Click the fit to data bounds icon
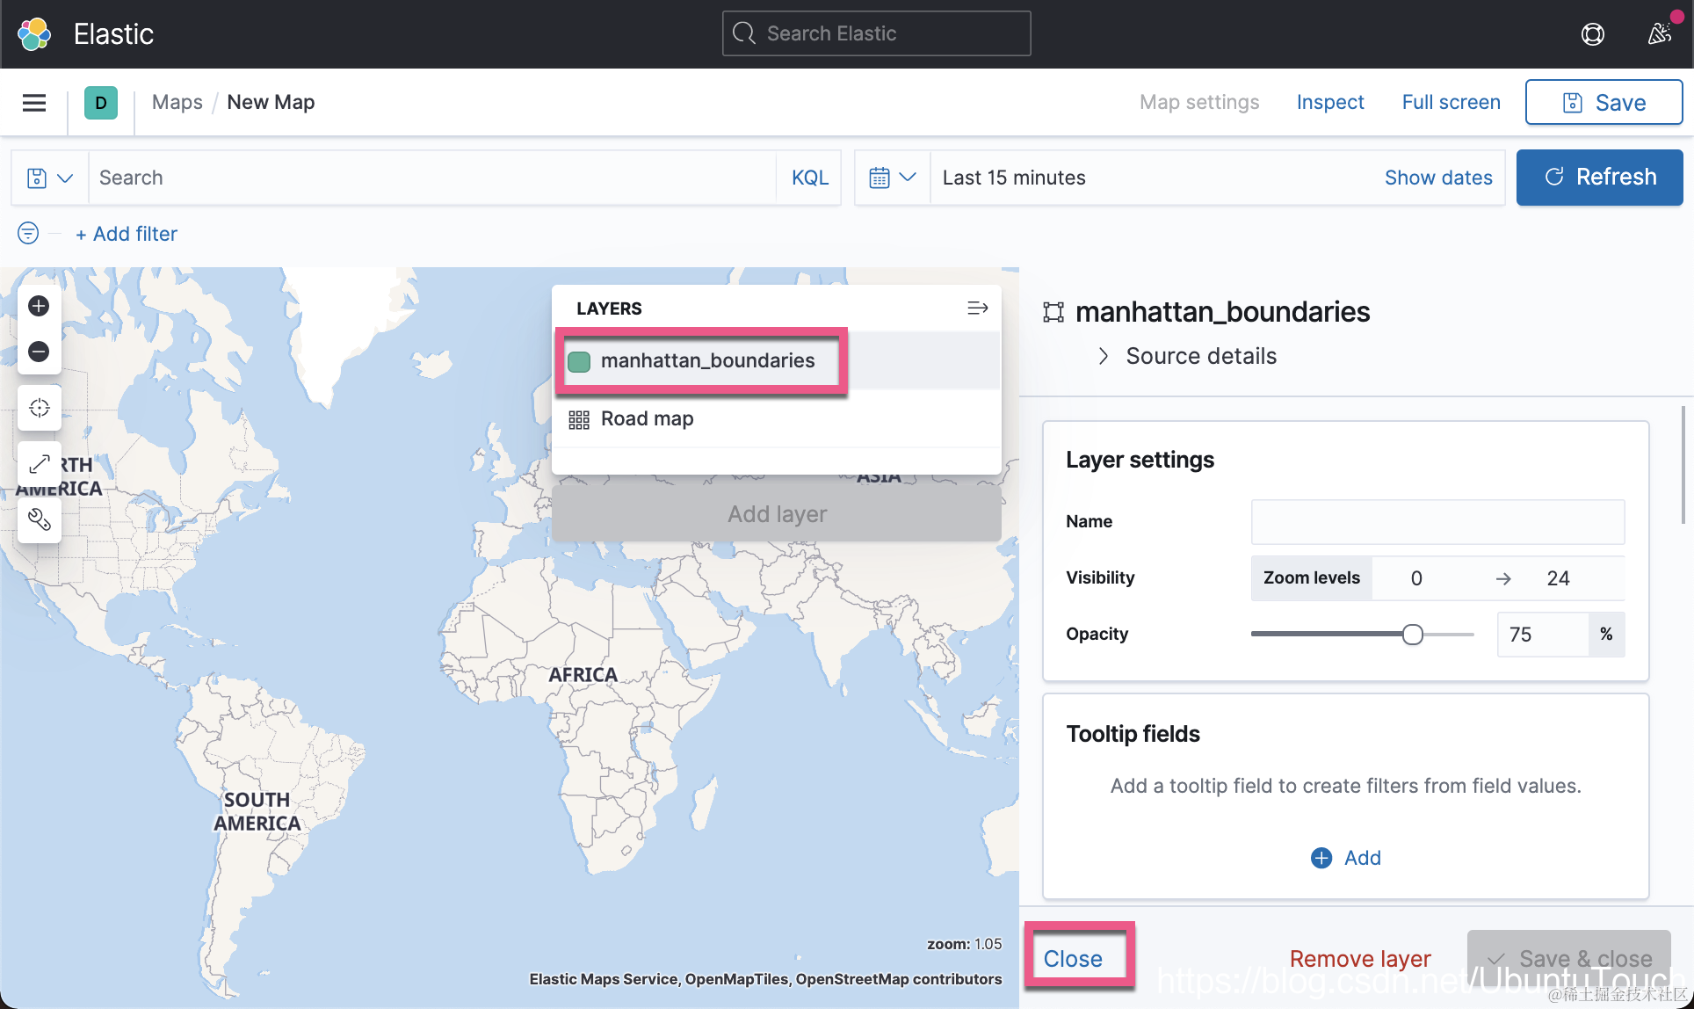The height and width of the screenshot is (1009, 1694). 39,408
